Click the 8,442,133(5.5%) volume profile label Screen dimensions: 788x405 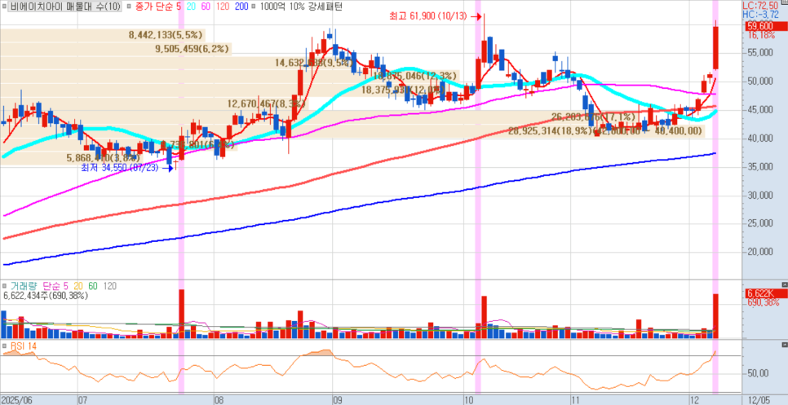[x=166, y=34]
